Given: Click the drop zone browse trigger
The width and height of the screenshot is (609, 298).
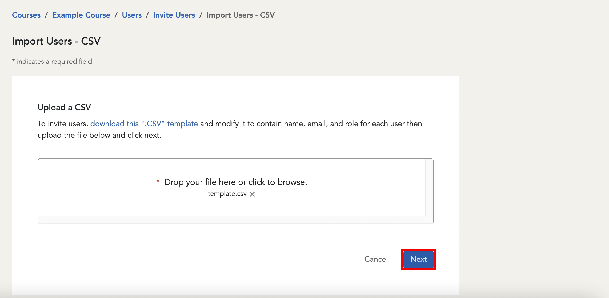Looking at the screenshot, I should pyautogui.click(x=235, y=181).
